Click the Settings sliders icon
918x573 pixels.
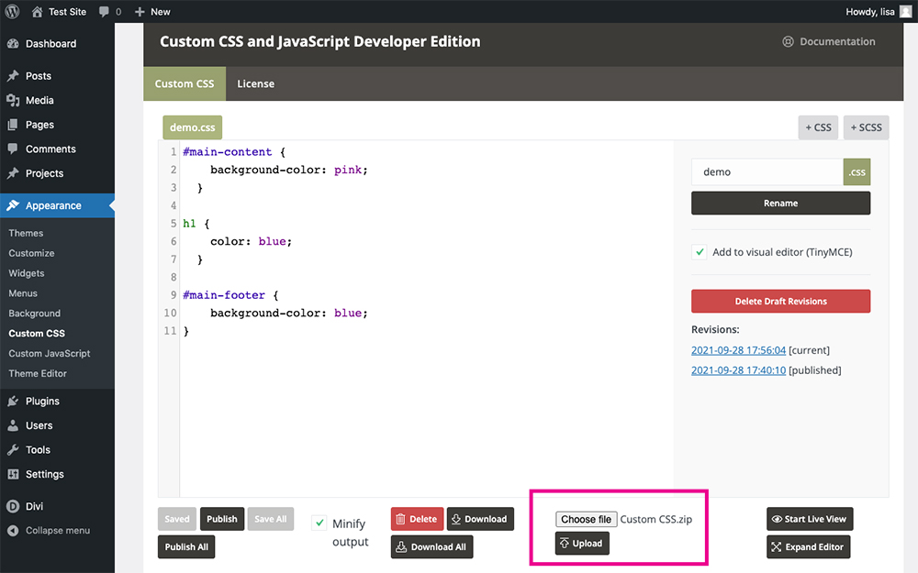point(13,474)
